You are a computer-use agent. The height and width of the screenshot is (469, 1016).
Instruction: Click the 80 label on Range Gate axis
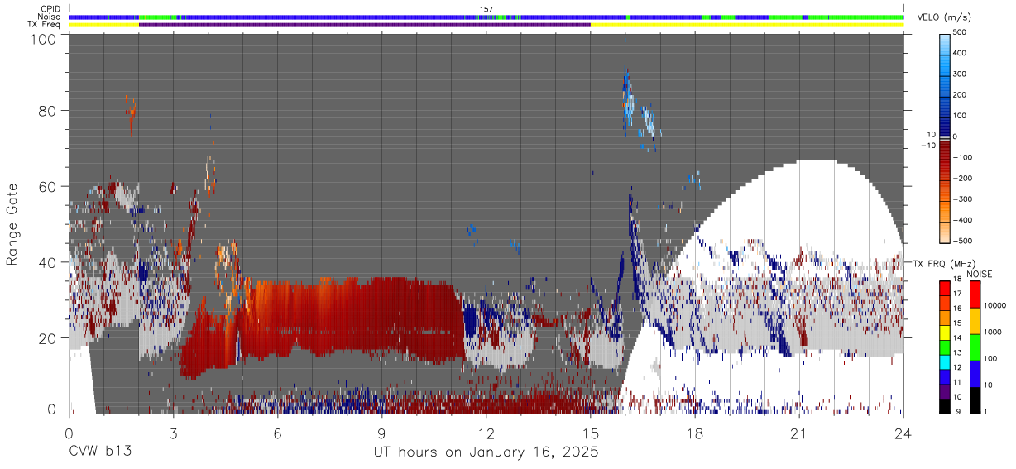coord(46,111)
